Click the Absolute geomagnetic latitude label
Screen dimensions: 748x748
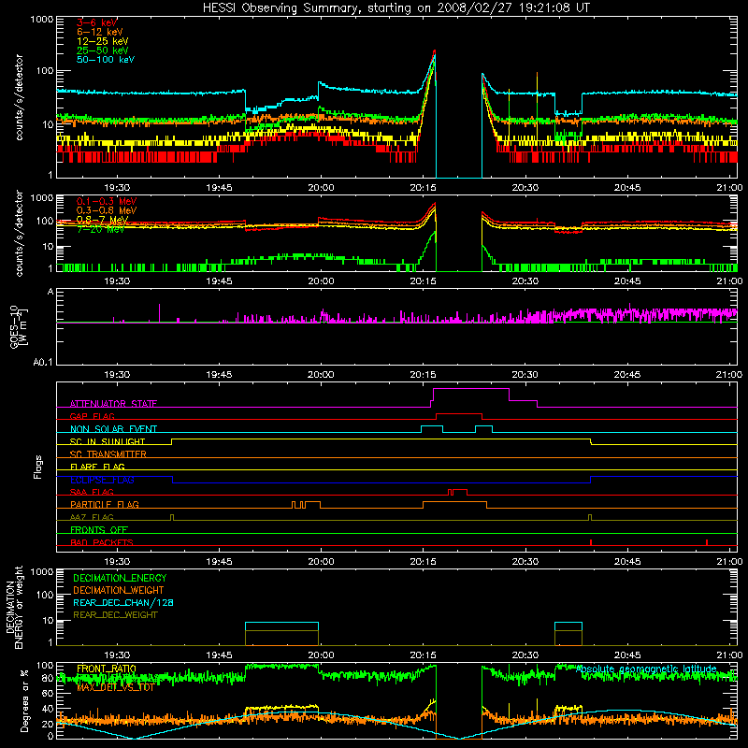[x=646, y=669]
